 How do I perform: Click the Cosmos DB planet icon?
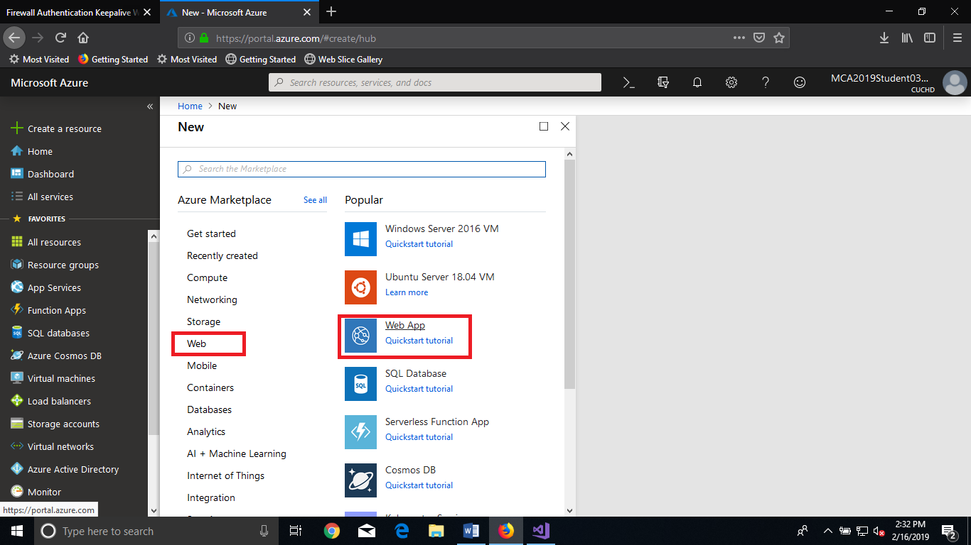point(360,480)
